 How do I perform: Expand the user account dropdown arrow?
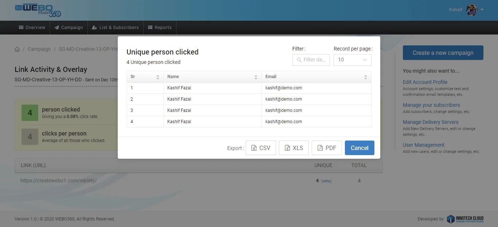(482, 10)
